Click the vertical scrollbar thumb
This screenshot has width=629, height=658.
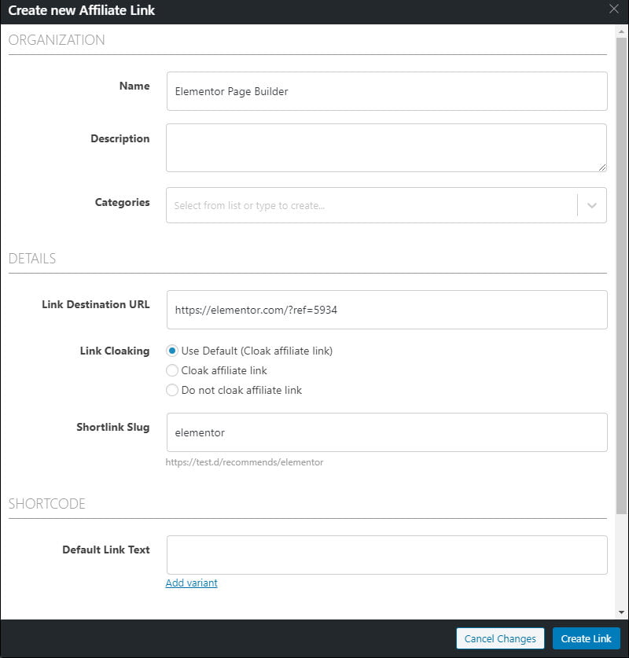(621, 276)
